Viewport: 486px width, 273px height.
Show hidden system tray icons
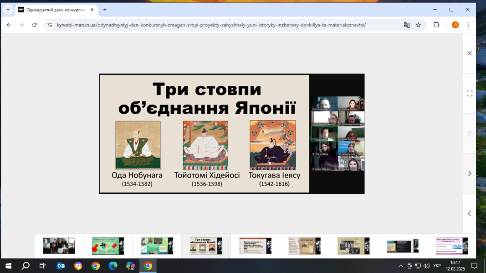pos(401,266)
